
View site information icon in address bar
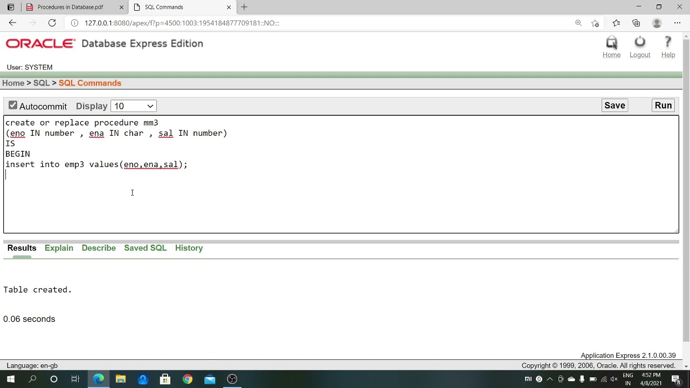(74, 23)
